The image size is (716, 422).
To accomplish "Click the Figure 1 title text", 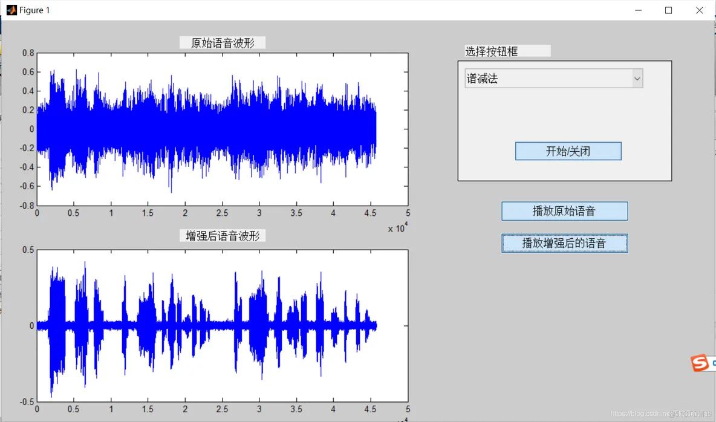I will pos(34,10).
